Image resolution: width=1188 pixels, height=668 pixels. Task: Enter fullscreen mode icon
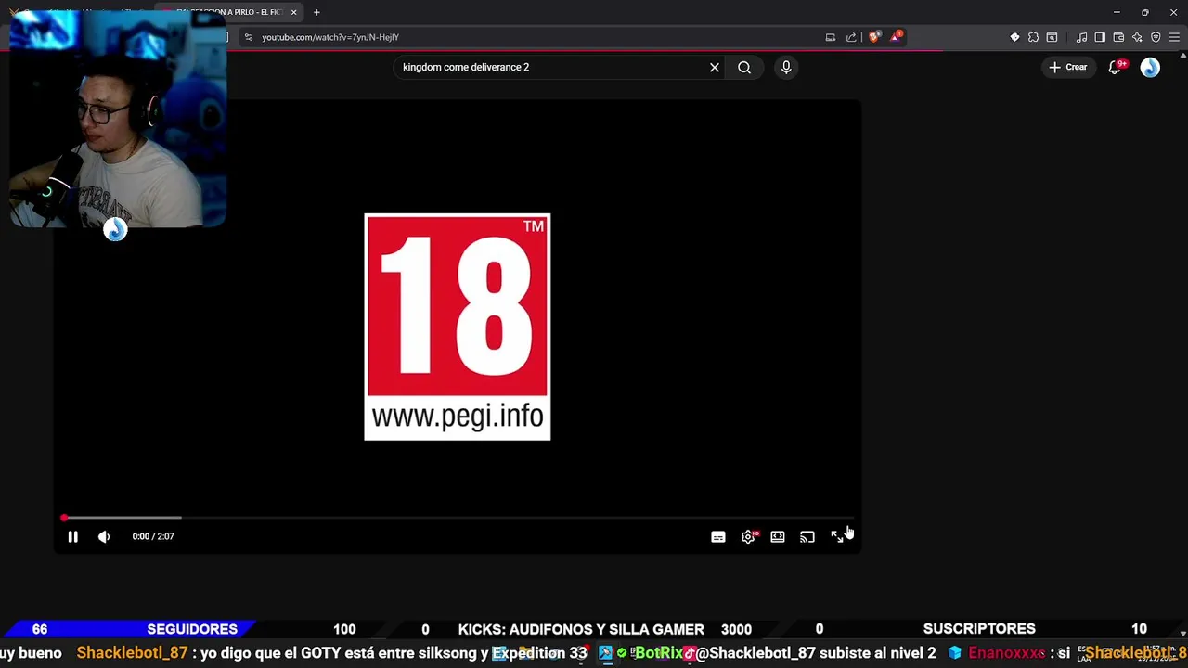[x=836, y=536]
